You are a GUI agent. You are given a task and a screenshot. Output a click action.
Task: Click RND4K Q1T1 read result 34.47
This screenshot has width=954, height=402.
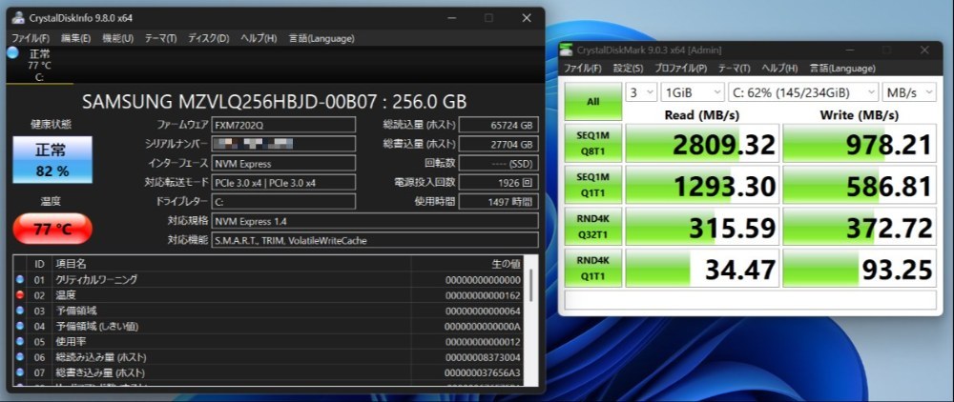(702, 268)
